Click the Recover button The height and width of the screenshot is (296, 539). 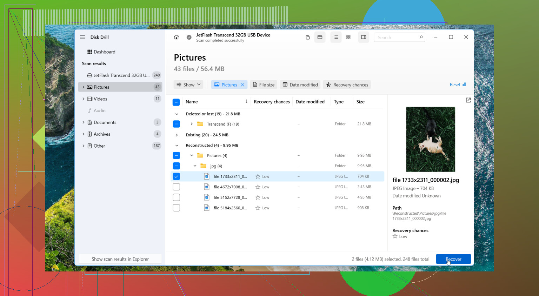453,259
